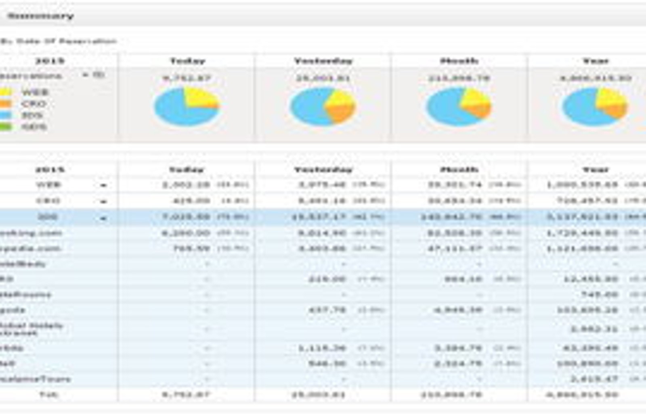
Task: Click the Yesterday header above the pie charts
Action: [x=323, y=61]
